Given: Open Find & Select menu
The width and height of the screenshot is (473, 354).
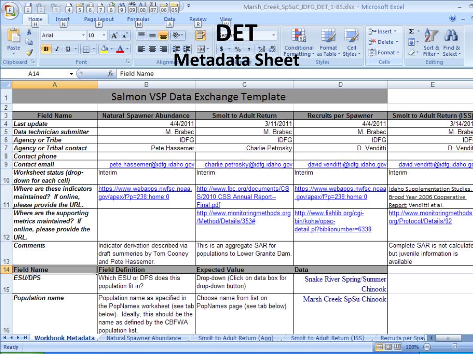Looking at the screenshot, I should (x=451, y=42).
